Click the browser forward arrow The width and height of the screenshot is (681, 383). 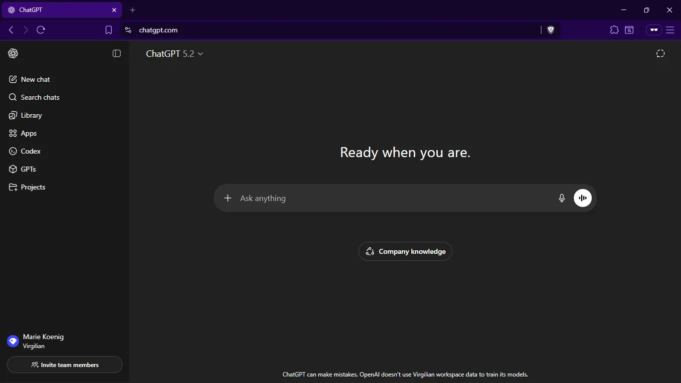tap(26, 30)
